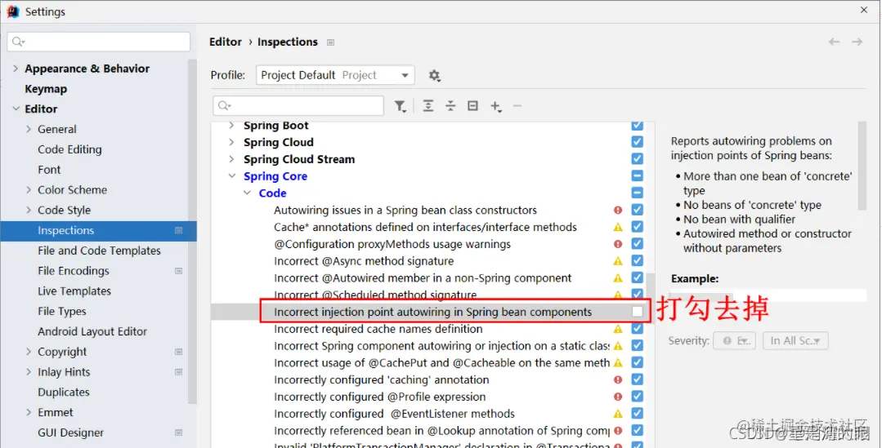Click warning icon for Incorrect @Async row
The height and width of the screenshot is (448, 882).
(x=618, y=261)
